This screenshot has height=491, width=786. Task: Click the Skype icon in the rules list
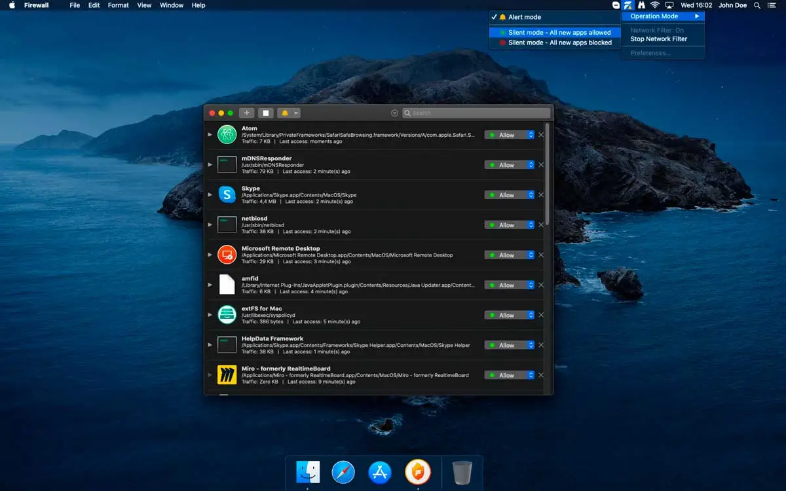(227, 194)
